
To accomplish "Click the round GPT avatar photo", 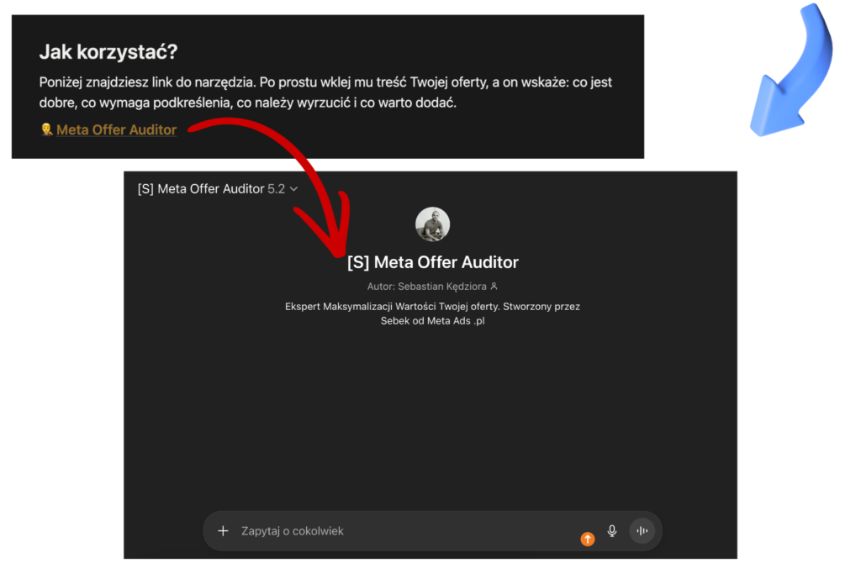I will [433, 224].
